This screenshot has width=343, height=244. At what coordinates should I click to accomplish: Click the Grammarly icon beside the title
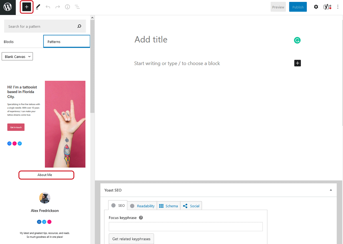pyautogui.click(x=297, y=40)
